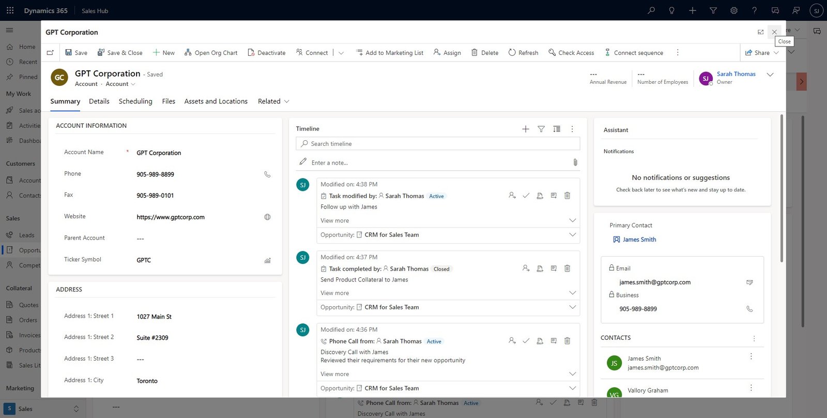Click Save & Close in the command bar
Screen dimensions: 827x418
pyautogui.click(x=120, y=53)
